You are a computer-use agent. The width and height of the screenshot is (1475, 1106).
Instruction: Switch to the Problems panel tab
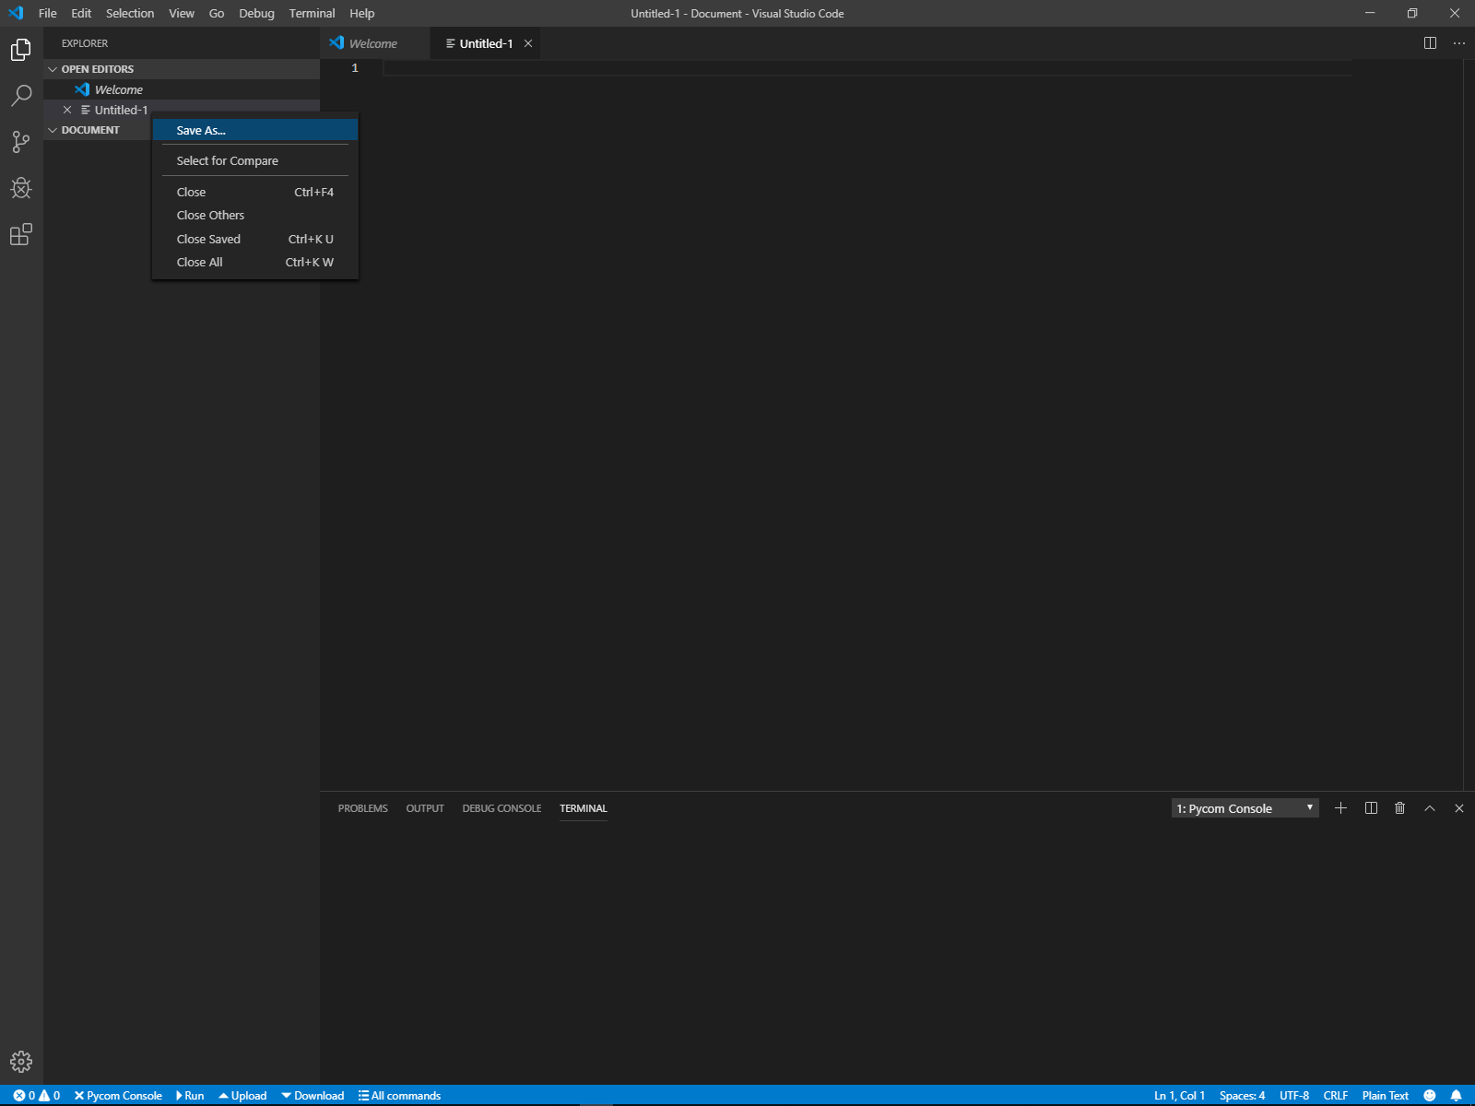point(362,808)
